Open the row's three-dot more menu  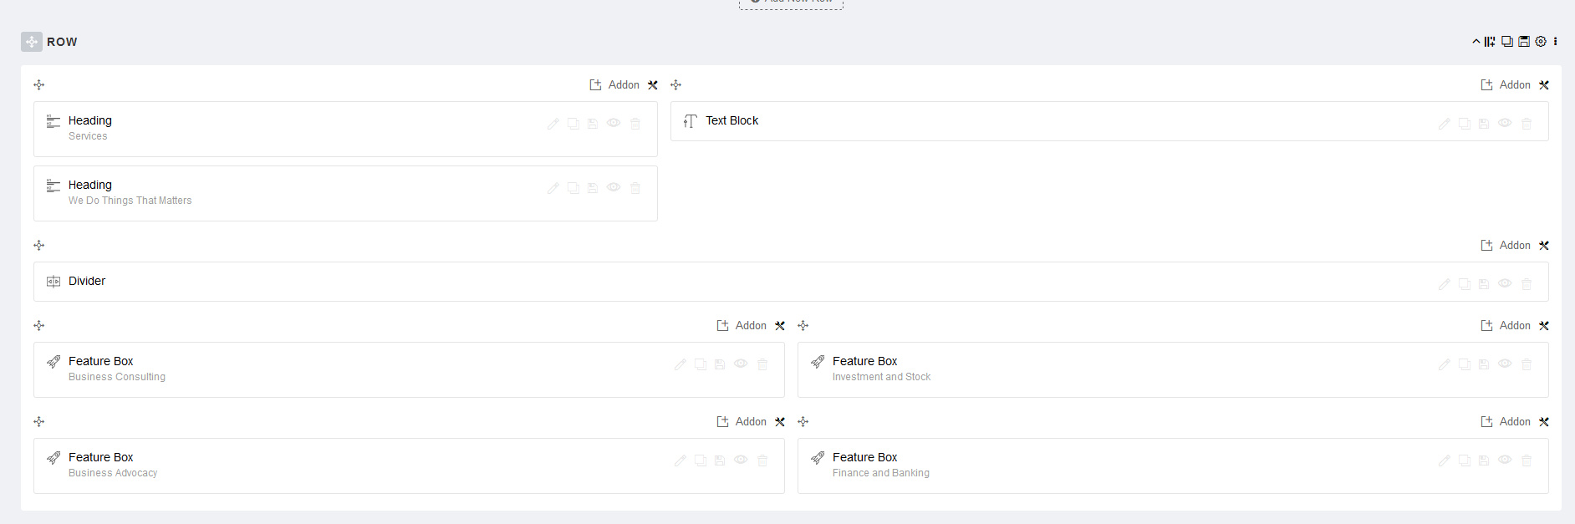pos(1555,42)
